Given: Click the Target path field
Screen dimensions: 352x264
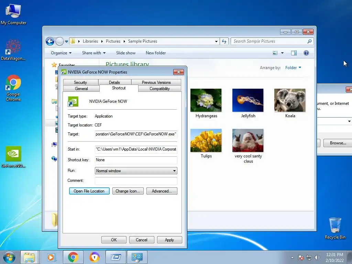Looking at the screenshot, I should (x=136, y=134).
